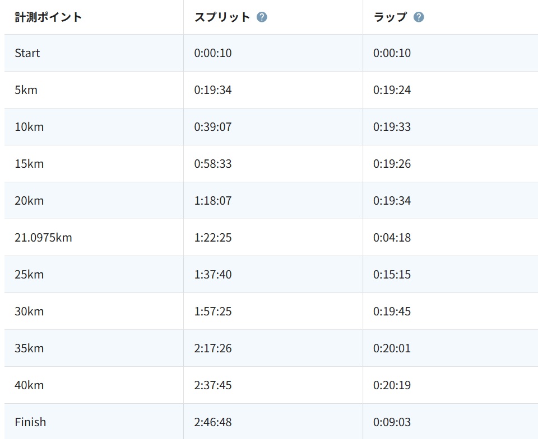Screen dimensions: 538x439
Task: Select the 40km checkpoint label
Action: tap(29, 385)
